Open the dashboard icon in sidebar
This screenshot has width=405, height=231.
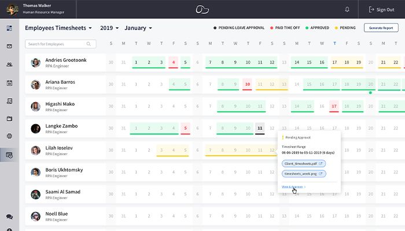tap(9, 28)
